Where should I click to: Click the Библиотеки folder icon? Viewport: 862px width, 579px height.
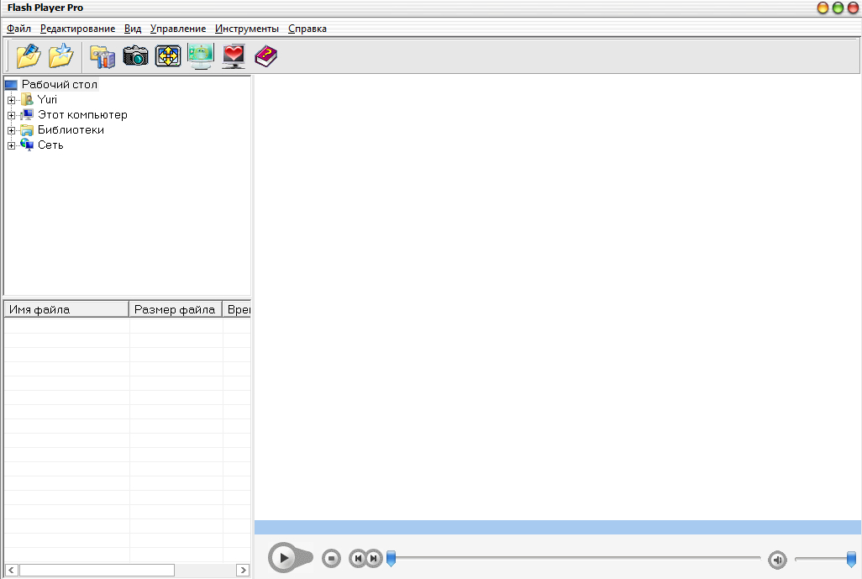pos(27,130)
